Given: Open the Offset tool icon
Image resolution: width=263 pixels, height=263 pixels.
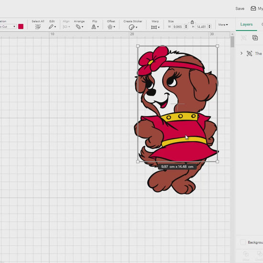Looking at the screenshot, I should click(110, 27).
